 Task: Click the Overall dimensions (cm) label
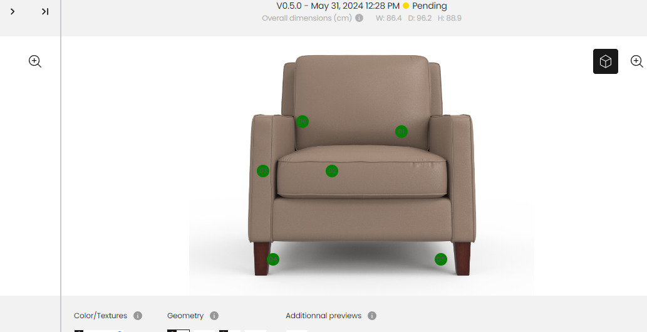tap(307, 18)
